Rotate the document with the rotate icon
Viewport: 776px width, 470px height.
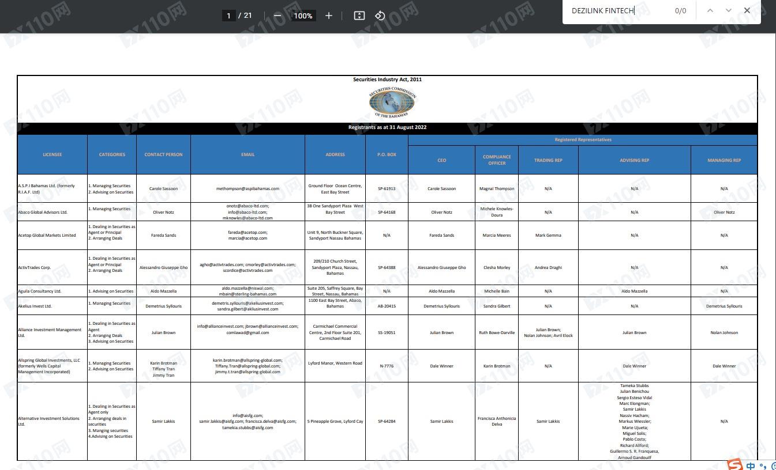(x=380, y=16)
